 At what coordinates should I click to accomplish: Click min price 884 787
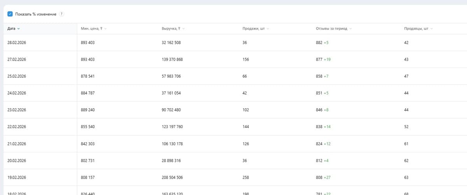[x=88, y=93]
